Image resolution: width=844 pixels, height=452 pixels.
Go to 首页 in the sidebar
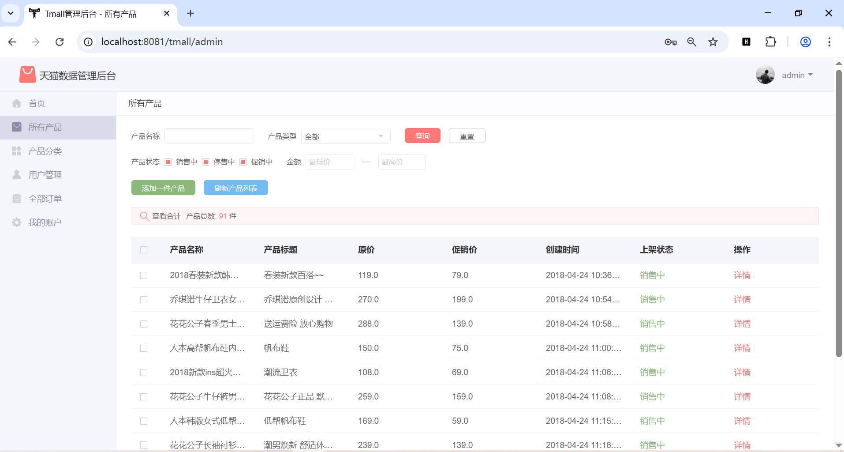[58, 103]
